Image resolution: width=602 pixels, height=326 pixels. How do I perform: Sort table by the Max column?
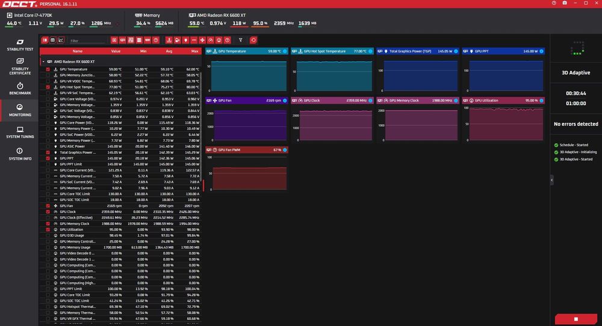(194, 52)
